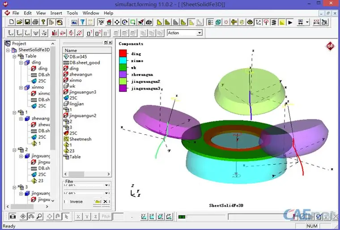Collapse the ding node in project tree
340x230 pixels.
(21, 63)
